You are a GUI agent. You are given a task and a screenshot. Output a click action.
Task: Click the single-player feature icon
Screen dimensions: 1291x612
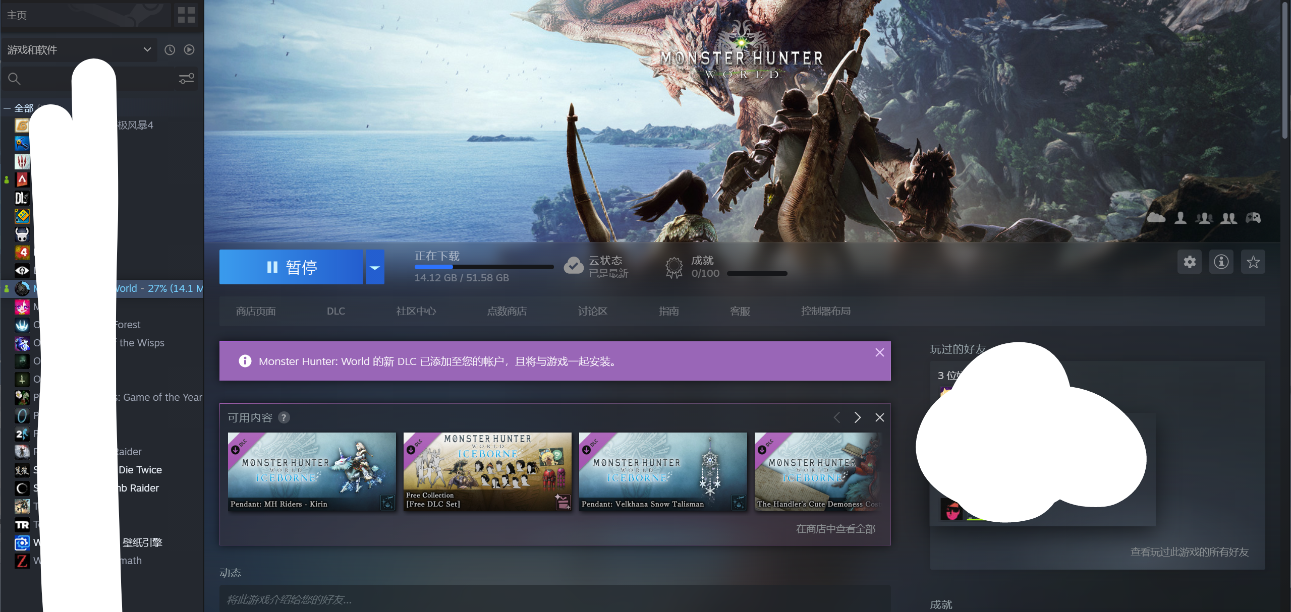1181,218
